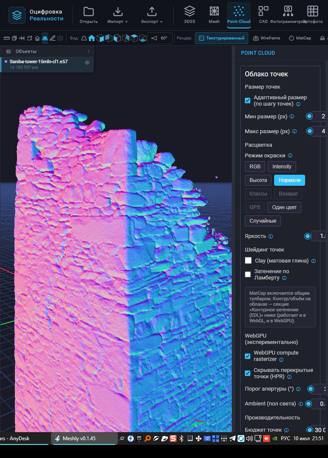Click the Открыть button
The height and width of the screenshot is (458, 328).
click(89, 15)
